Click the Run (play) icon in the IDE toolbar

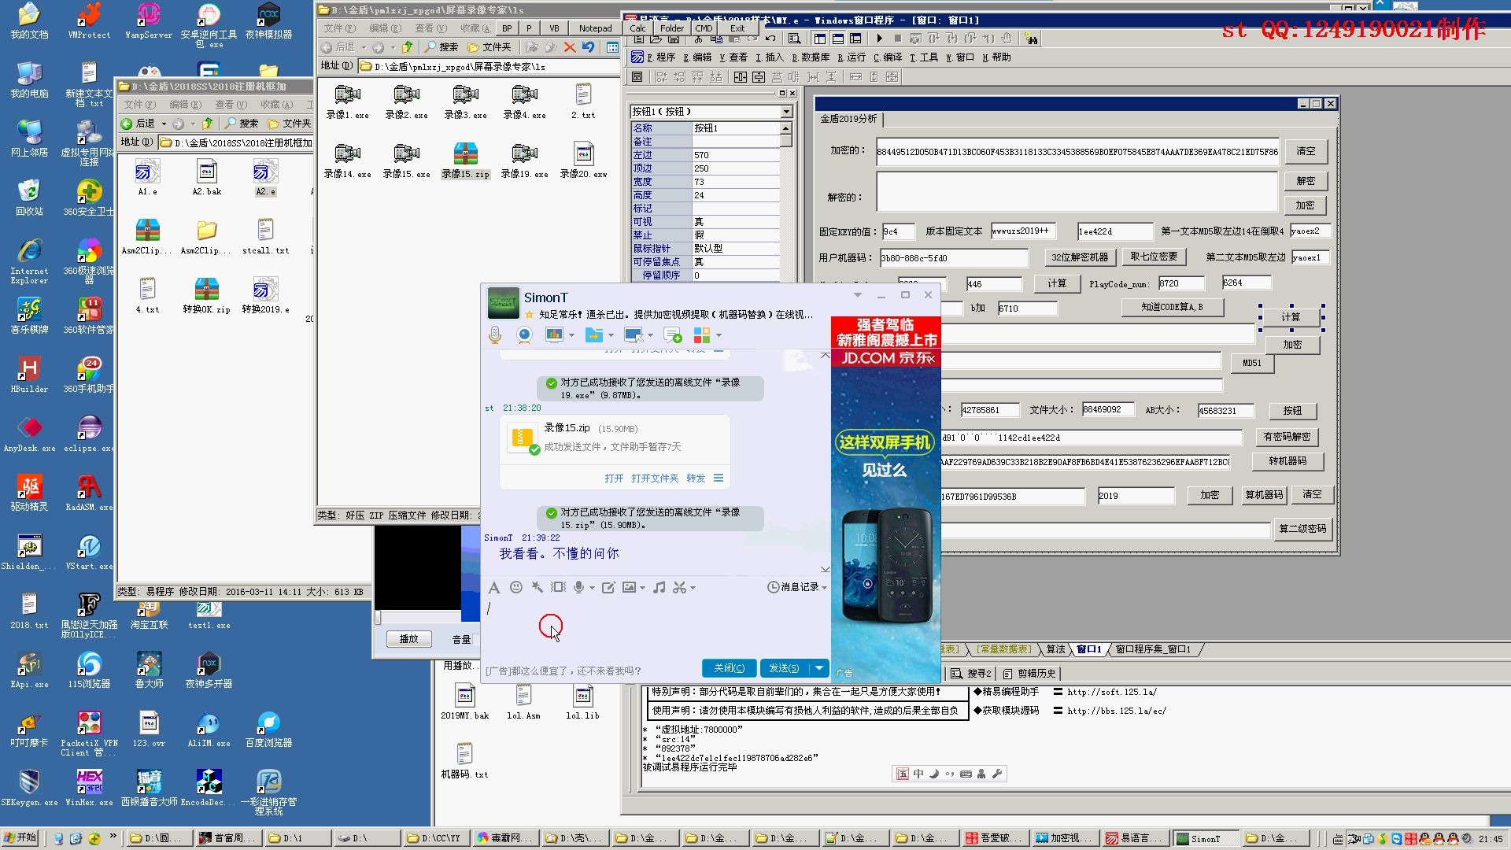point(879,39)
